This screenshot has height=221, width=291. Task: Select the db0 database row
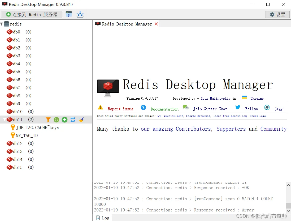click(46, 32)
